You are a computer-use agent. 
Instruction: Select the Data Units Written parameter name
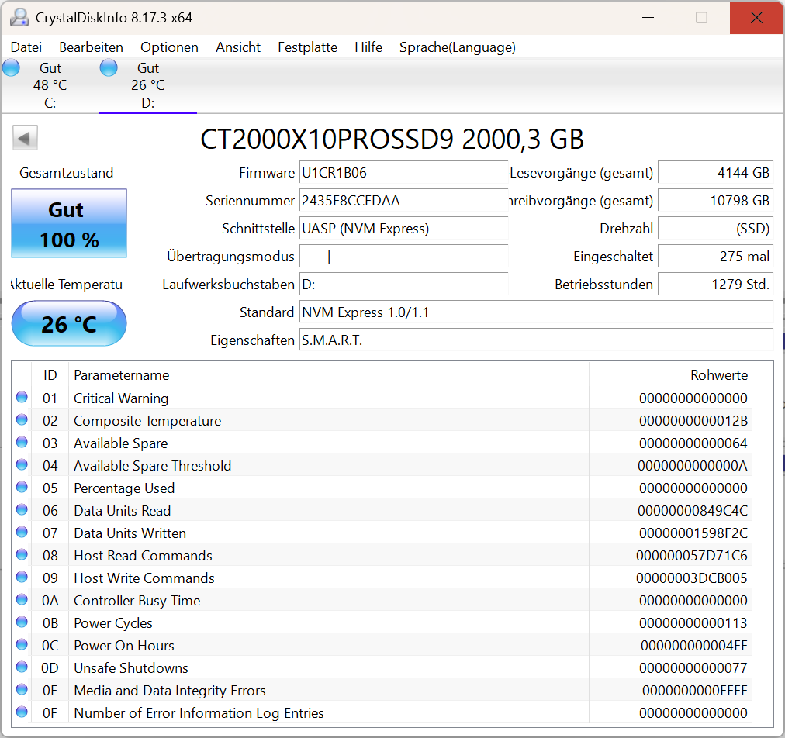[130, 533]
